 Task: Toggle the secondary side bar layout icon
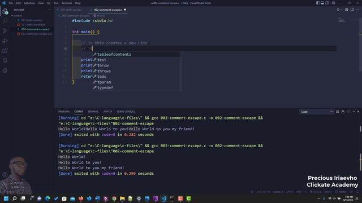click(327, 3)
